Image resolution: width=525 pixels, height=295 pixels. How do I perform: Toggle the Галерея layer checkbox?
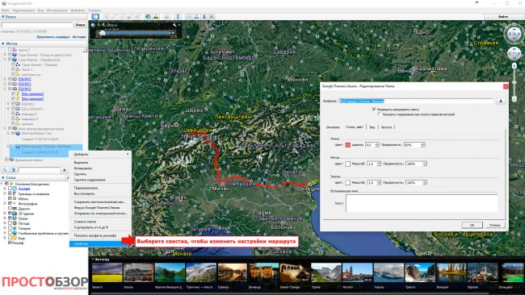click(10, 228)
